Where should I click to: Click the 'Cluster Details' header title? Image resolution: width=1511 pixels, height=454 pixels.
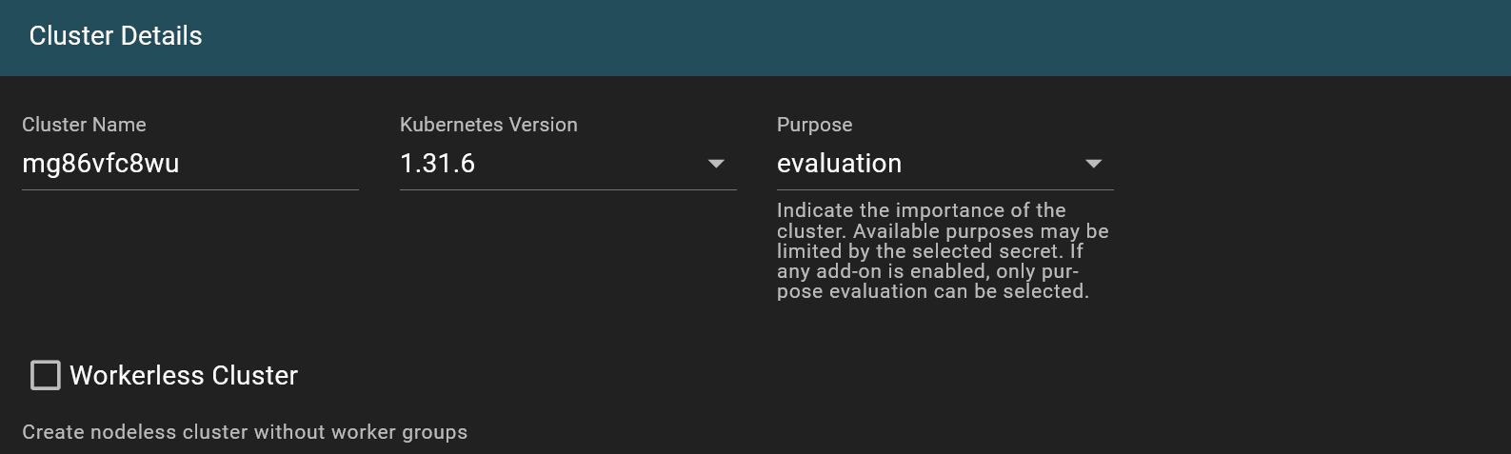pyautogui.click(x=115, y=36)
